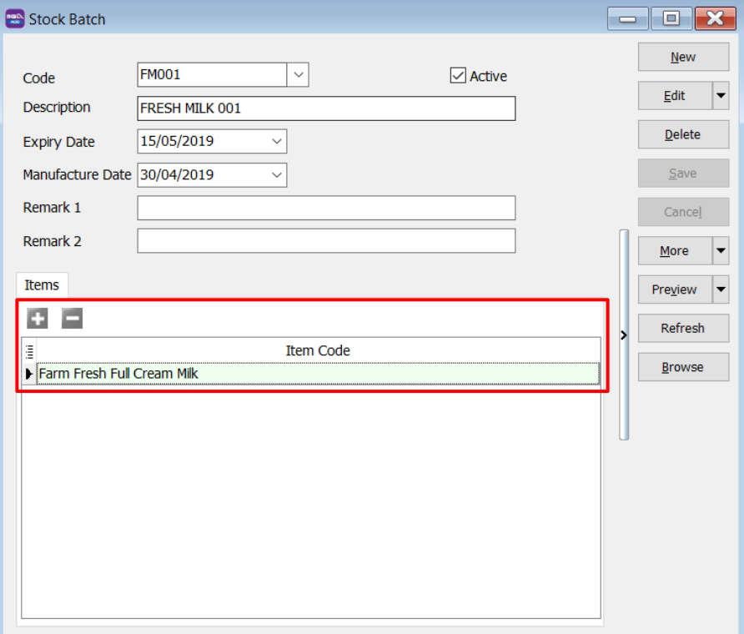Click the plus icon to add item row
The height and width of the screenshot is (634, 744).
pyautogui.click(x=38, y=318)
